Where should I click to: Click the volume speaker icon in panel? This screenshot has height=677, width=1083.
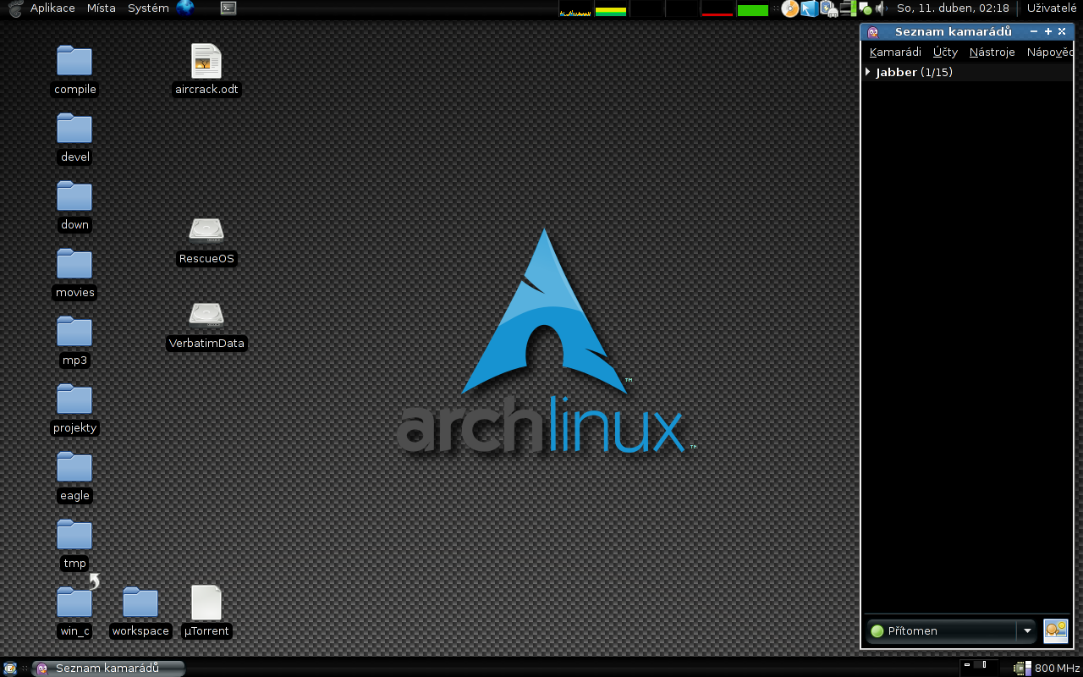(881, 8)
